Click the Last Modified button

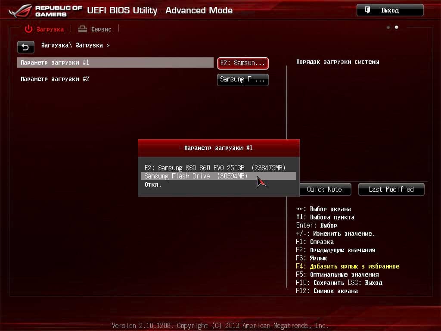pos(391,190)
